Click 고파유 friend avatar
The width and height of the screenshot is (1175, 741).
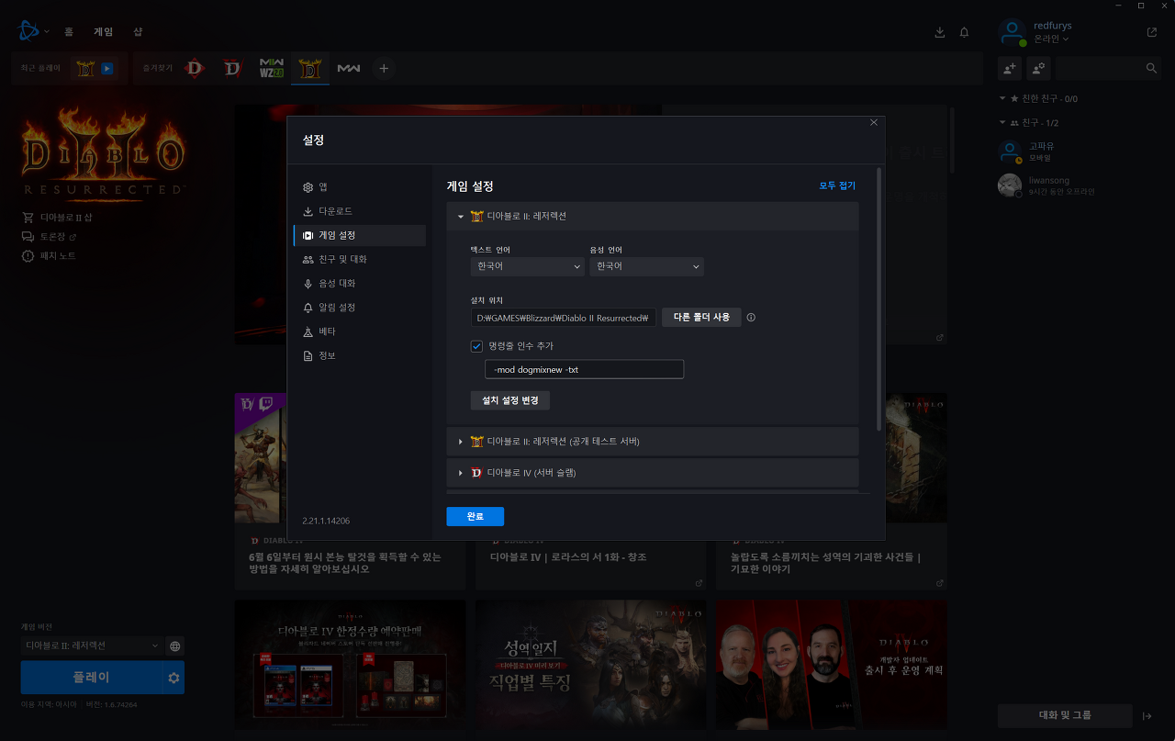click(x=1010, y=152)
